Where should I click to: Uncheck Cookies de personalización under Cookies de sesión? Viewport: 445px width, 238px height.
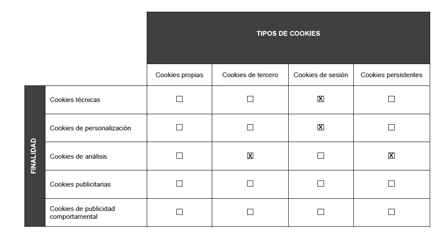click(x=321, y=127)
